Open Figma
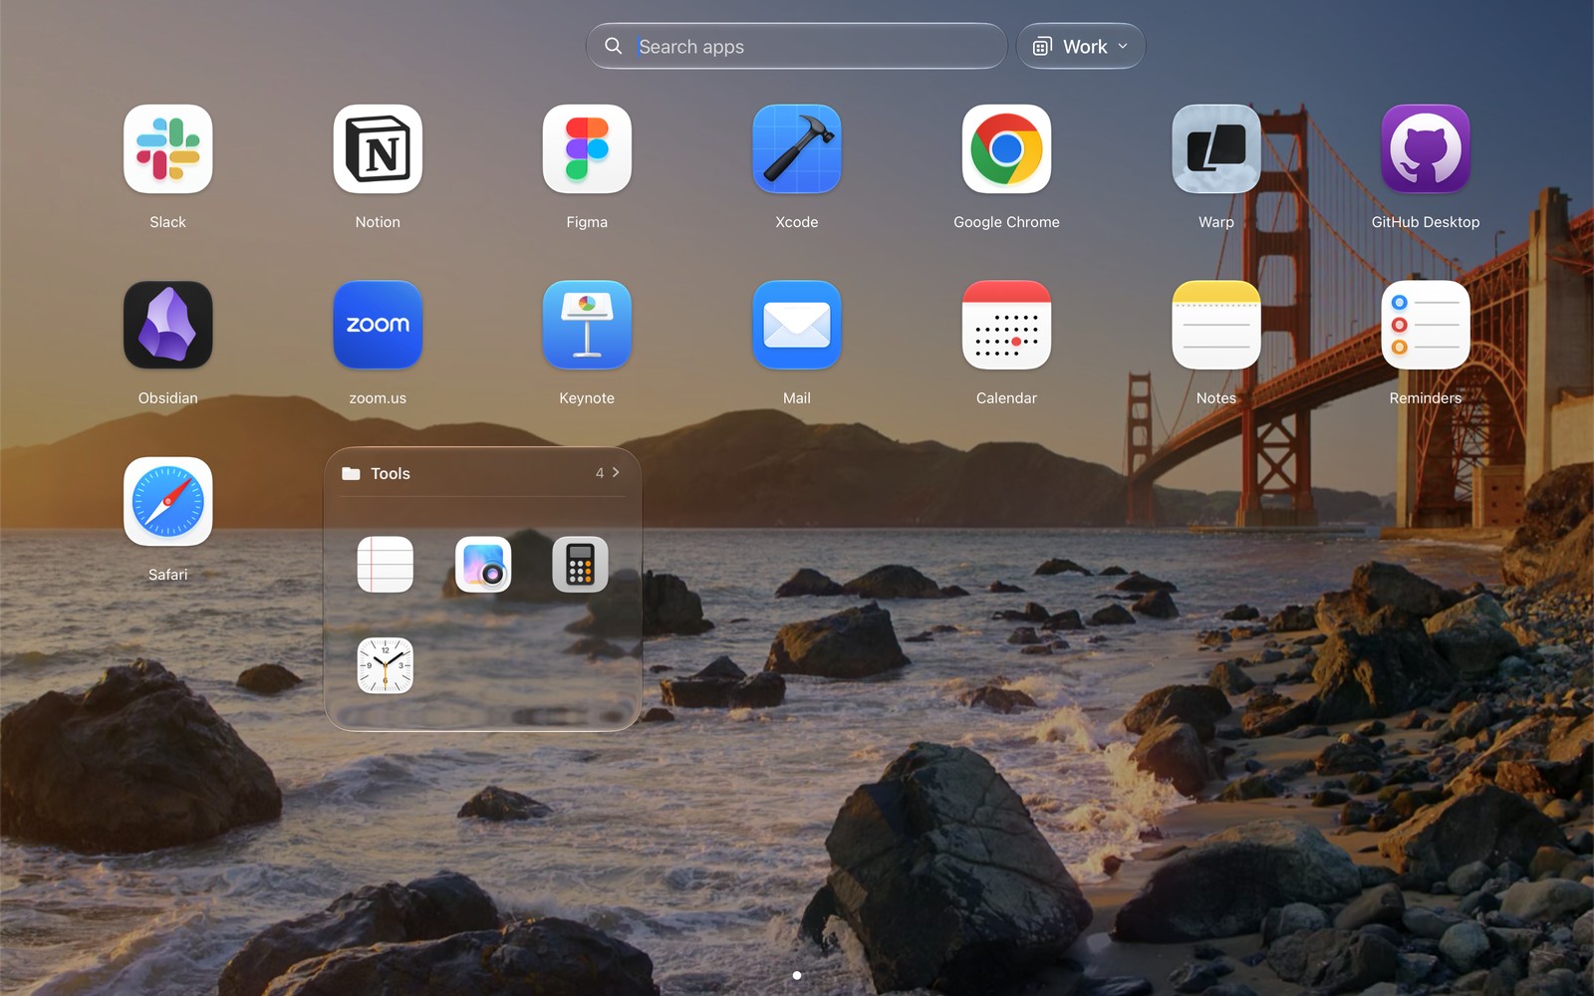Screen dimensions: 1594x996 (x=587, y=149)
